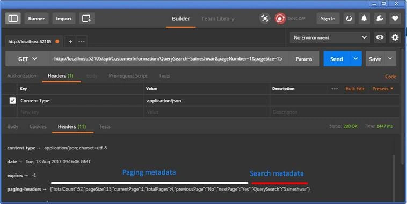Click the application/json value cell
The image size is (407, 204).
207,101
